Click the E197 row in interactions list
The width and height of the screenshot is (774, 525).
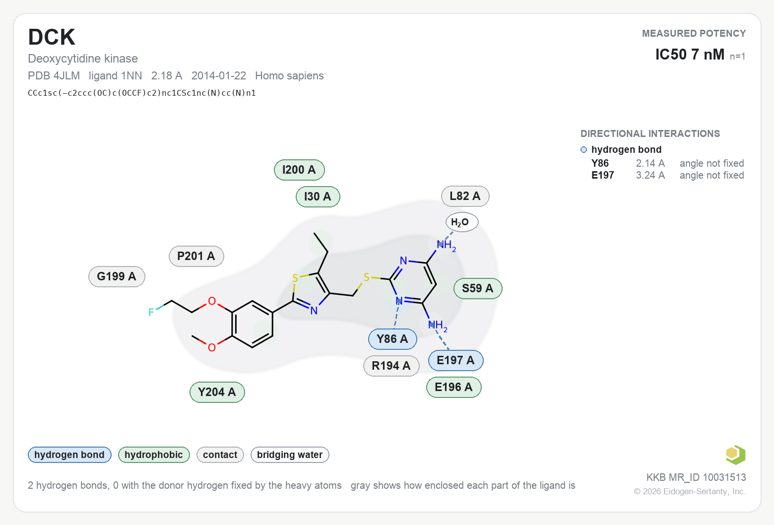point(667,175)
